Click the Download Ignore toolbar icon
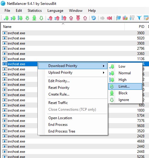The image size is (149, 158). pos(41,18)
